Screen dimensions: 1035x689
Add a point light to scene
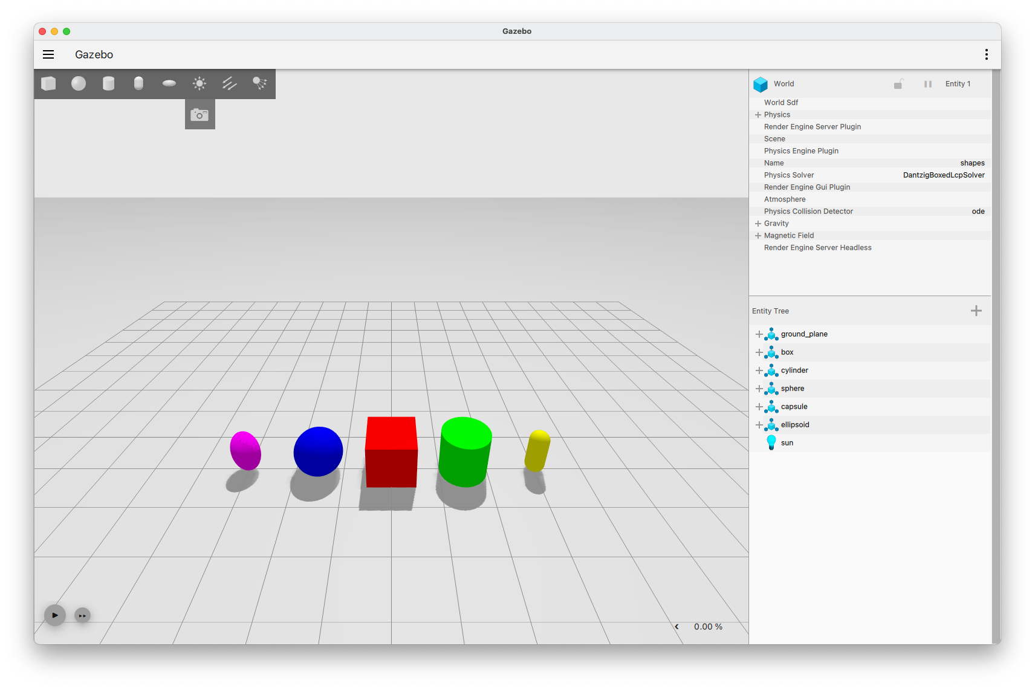tap(200, 83)
